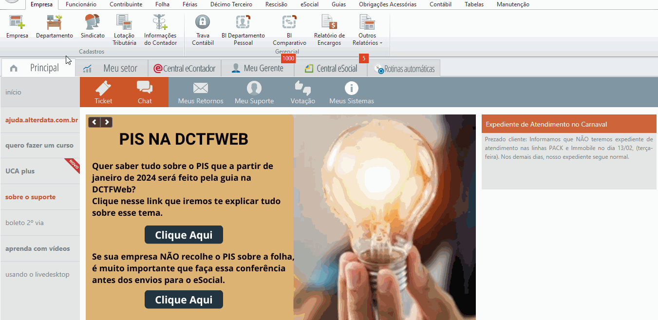Click the 1000 notification badge
The image size is (658, 320).
pos(288,58)
